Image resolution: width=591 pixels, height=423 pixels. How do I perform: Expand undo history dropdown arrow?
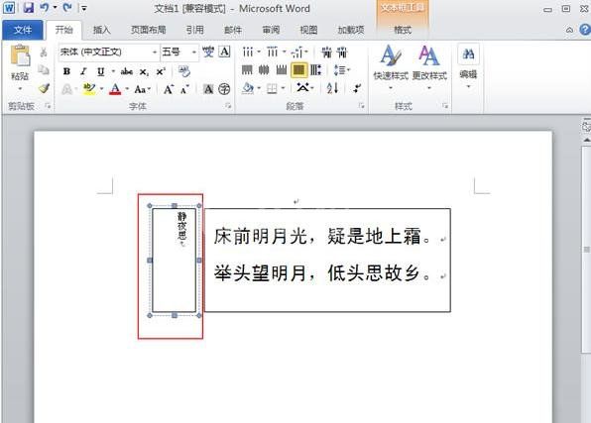point(55,8)
